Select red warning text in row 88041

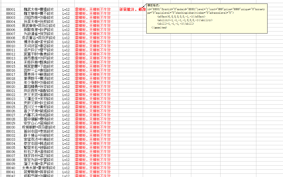(93, 172)
